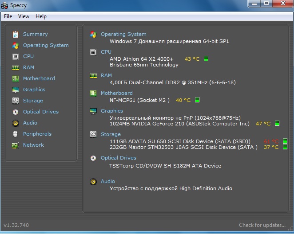294x234 pixels.
Task: Click the green CPU temperature indicator at 43 °C
Action: (206, 58)
